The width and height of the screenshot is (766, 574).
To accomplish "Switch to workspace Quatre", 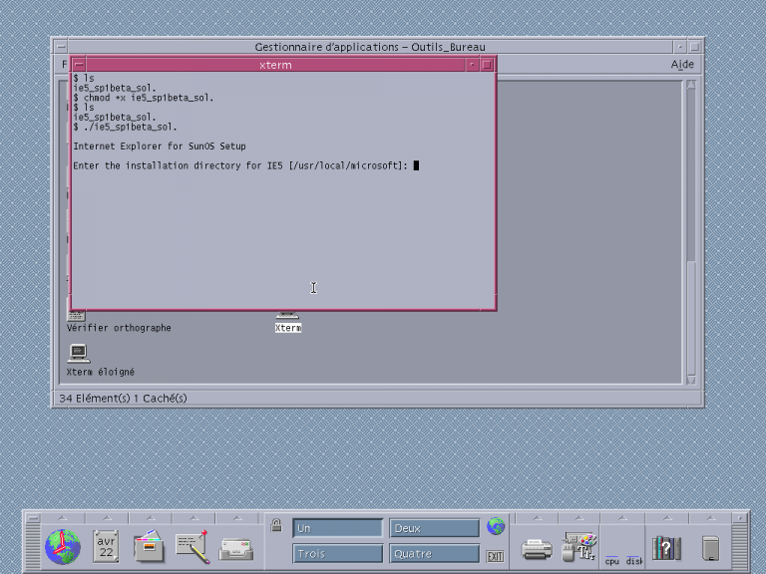I will [434, 553].
